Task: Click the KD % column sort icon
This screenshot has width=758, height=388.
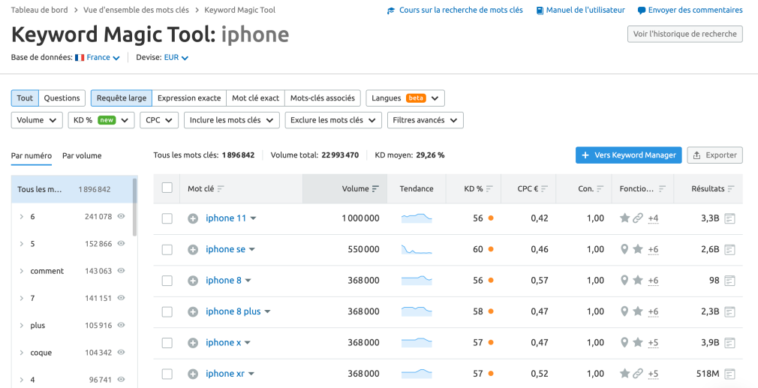Action: (489, 189)
